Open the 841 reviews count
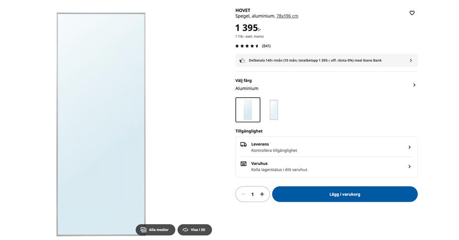This screenshot has width=459, height=240. 266,46
